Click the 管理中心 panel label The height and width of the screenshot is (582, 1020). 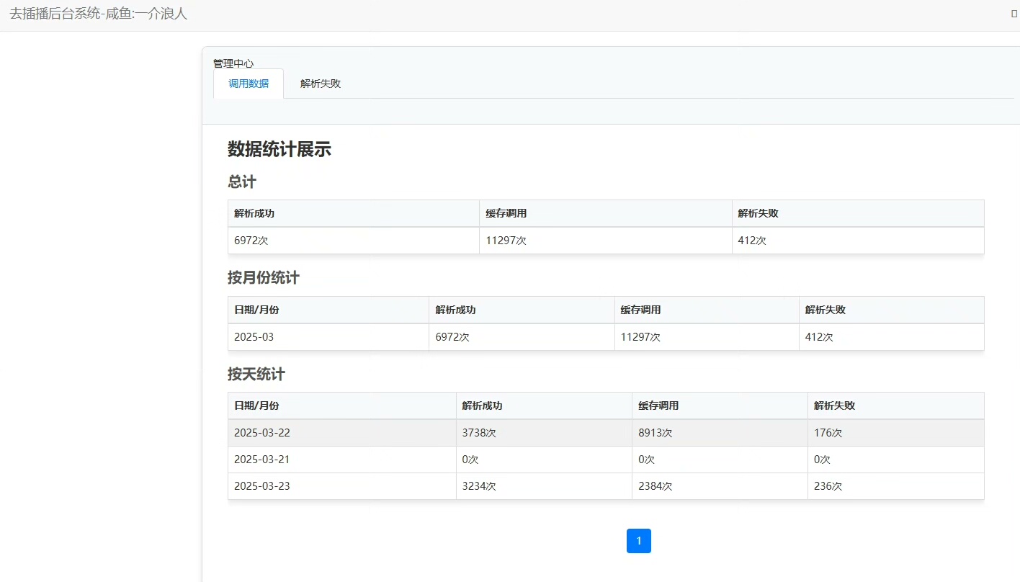point(233,63)
